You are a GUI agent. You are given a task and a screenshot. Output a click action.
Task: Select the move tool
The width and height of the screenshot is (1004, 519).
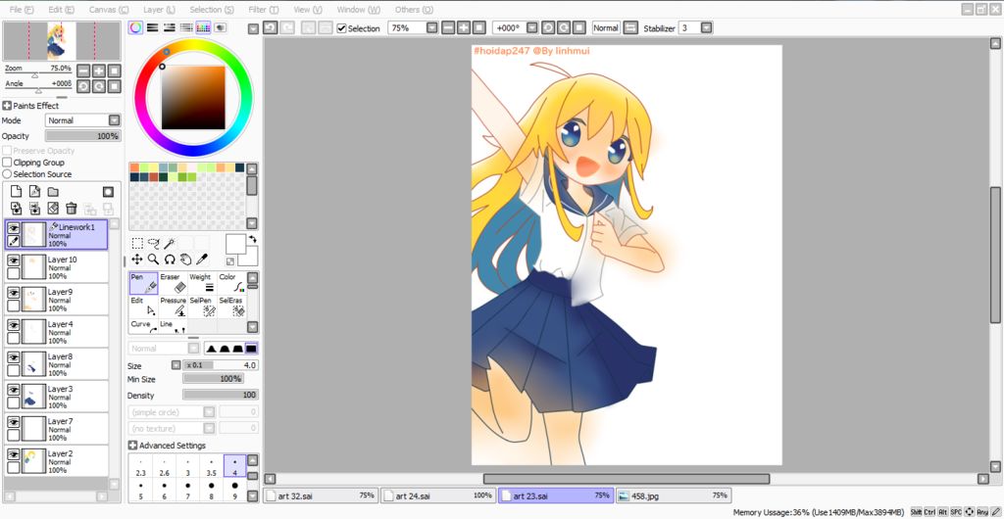137,259
